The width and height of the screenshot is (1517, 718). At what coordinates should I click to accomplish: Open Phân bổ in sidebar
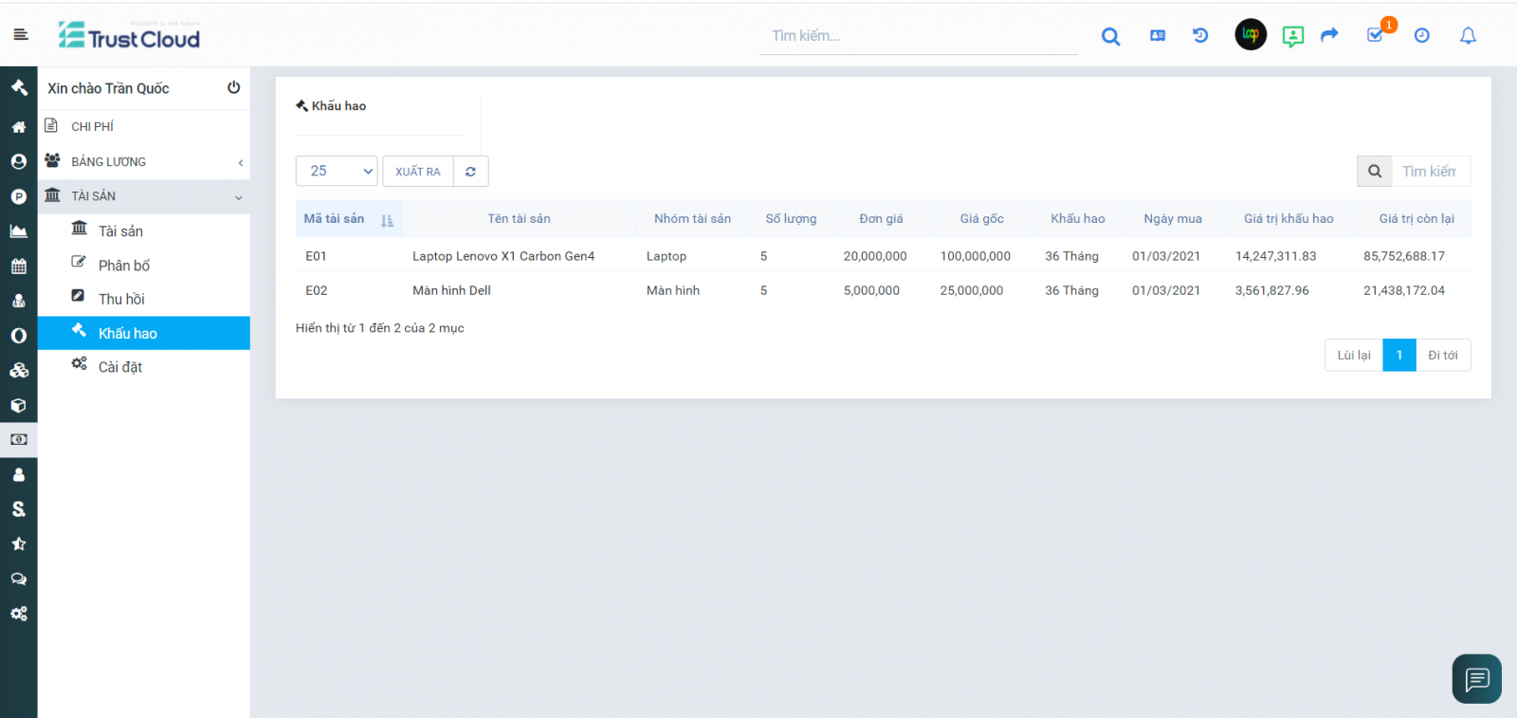point(124,266)
